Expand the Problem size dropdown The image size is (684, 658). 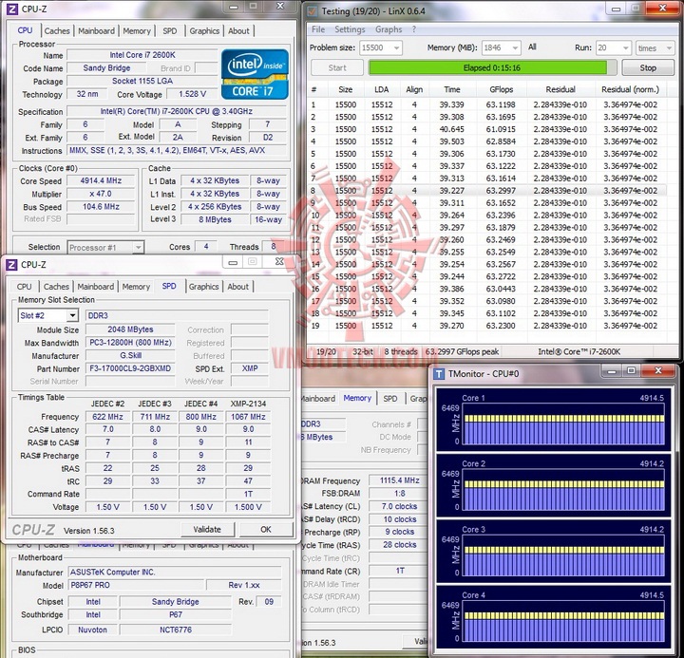(396, 48)
